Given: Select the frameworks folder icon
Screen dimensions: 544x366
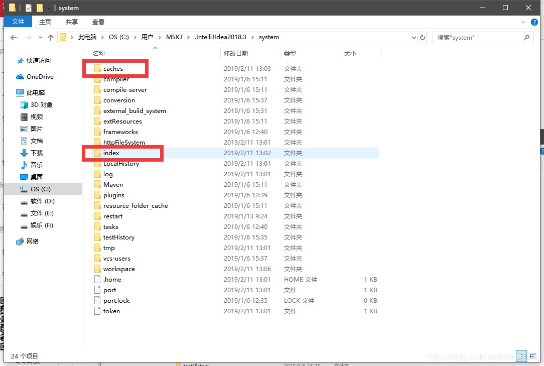Looking at the screenshot, I should [x=97, y=132].
